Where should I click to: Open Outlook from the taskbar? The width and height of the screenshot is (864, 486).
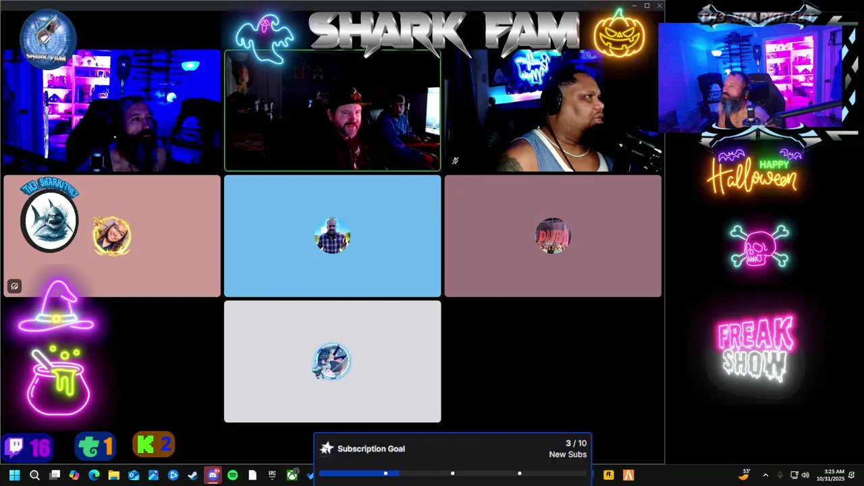[134, 475]
